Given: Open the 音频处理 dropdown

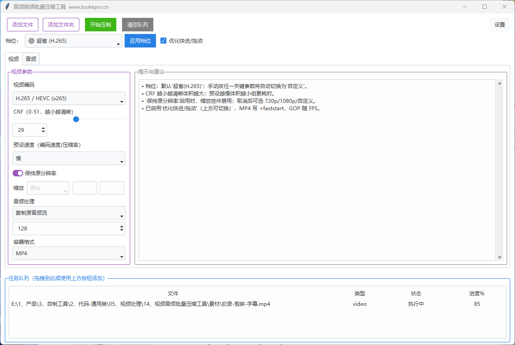Looking at the screenshot, I should coord(69,213).
